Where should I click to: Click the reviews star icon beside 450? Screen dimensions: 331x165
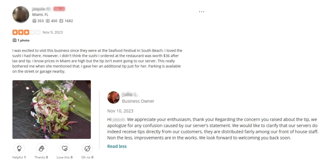click(48, 21)
